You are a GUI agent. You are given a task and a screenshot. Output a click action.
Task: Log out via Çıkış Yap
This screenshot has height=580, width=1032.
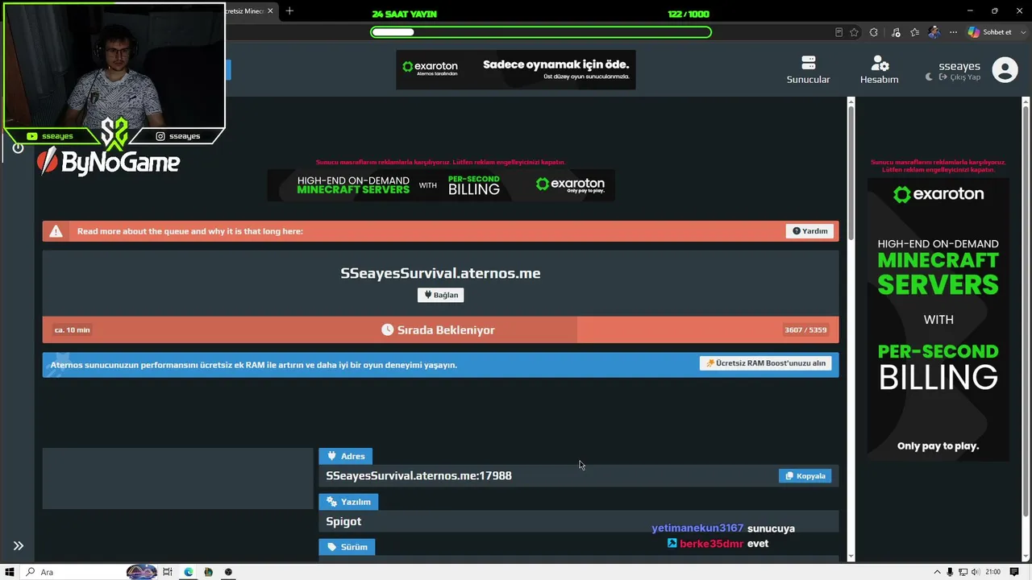pos(960,77)
